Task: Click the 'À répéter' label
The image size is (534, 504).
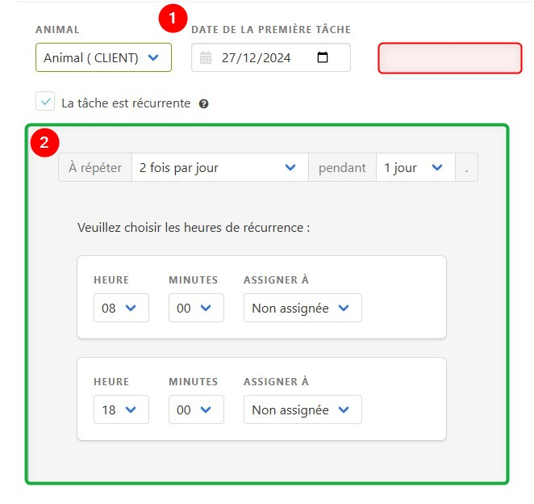Action: click(x=95, y=167)
